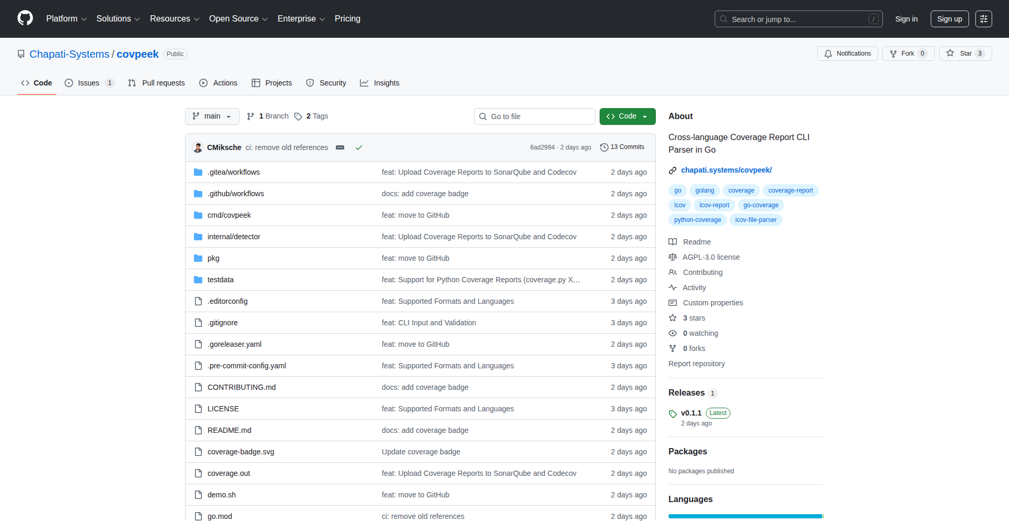1009x521 pixels.
Task: Switch to the Issues tab
Action: click(88, 83)
